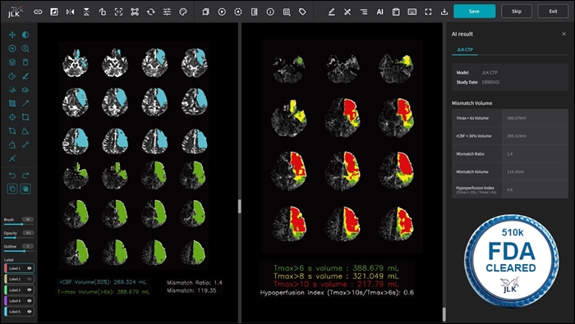The height and width of the screenshot is (324, 575).
Task: Select the JLK-CTP tab in AI result
Action: 465,49
